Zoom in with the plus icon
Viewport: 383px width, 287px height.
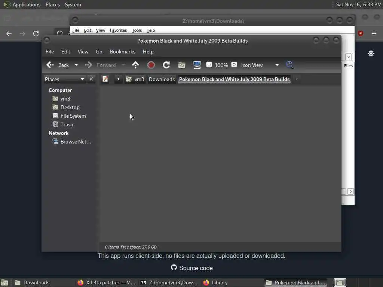234,65
